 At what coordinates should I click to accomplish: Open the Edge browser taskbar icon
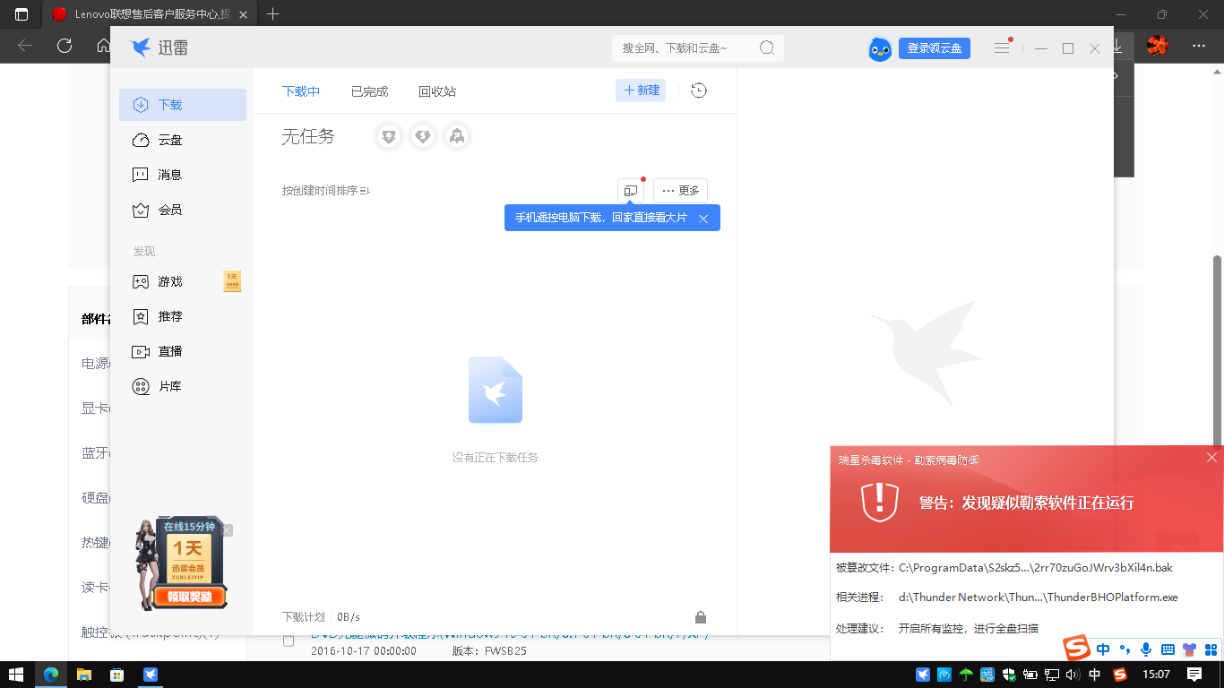coord(51,675)
